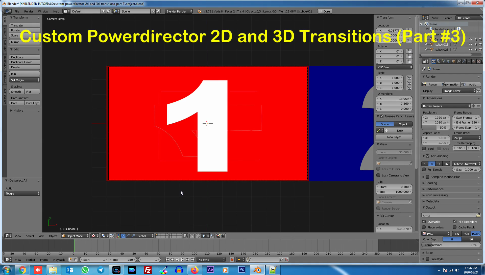Open Blender taskbar icon

pos(257,270)
